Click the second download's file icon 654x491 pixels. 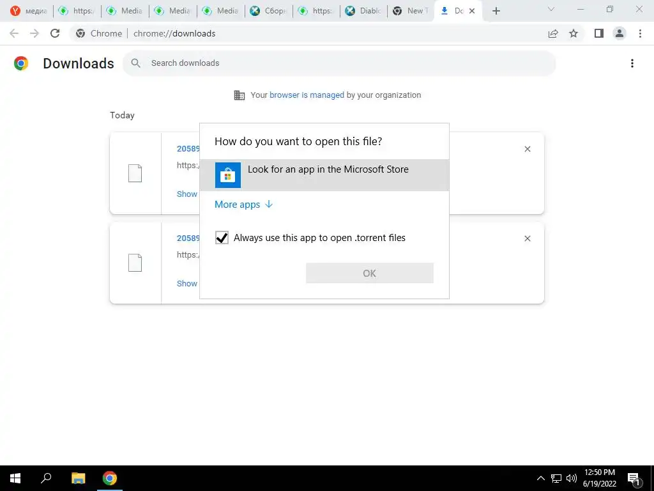(x=135, y=263)
